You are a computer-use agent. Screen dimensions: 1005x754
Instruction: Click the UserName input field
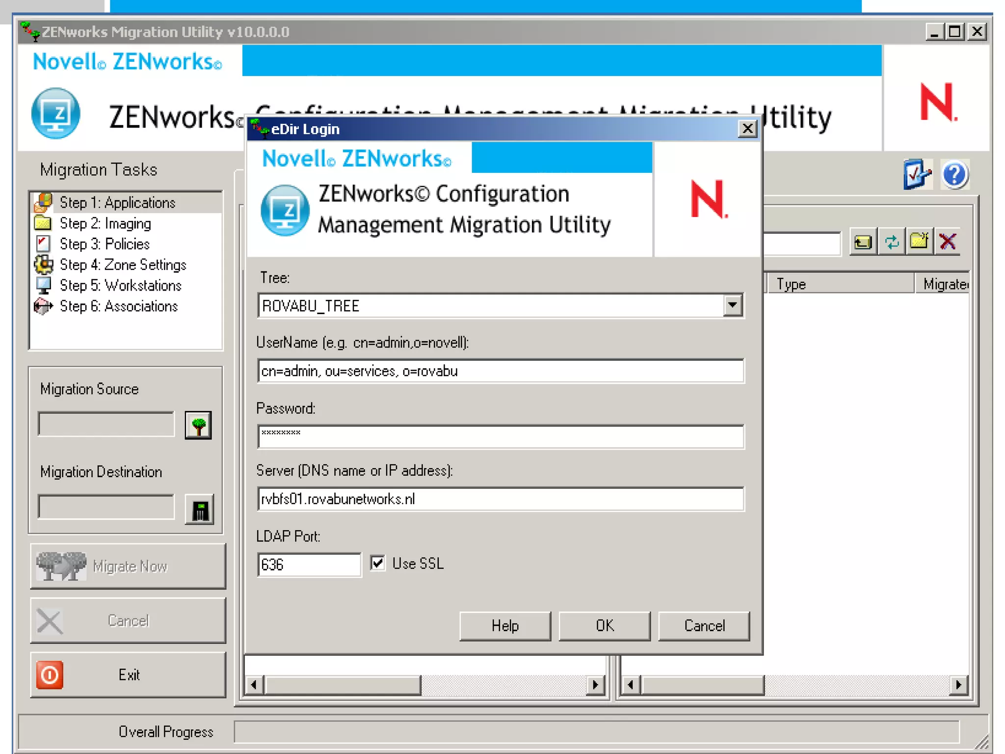tap(500, 371)
